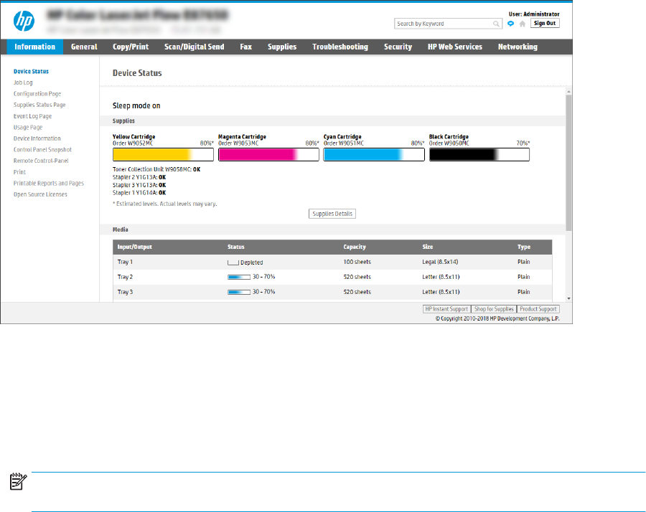Open the Security tab
Screen dimensions: 646x512
point(398,47)
